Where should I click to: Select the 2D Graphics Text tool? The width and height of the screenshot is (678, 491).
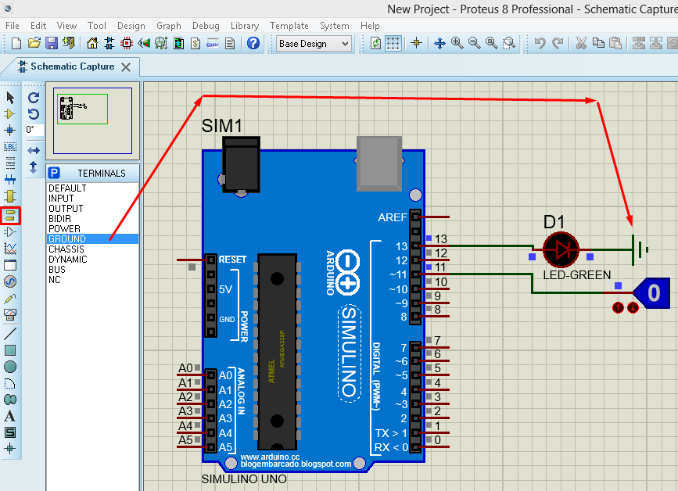click(x=10, y=416)
